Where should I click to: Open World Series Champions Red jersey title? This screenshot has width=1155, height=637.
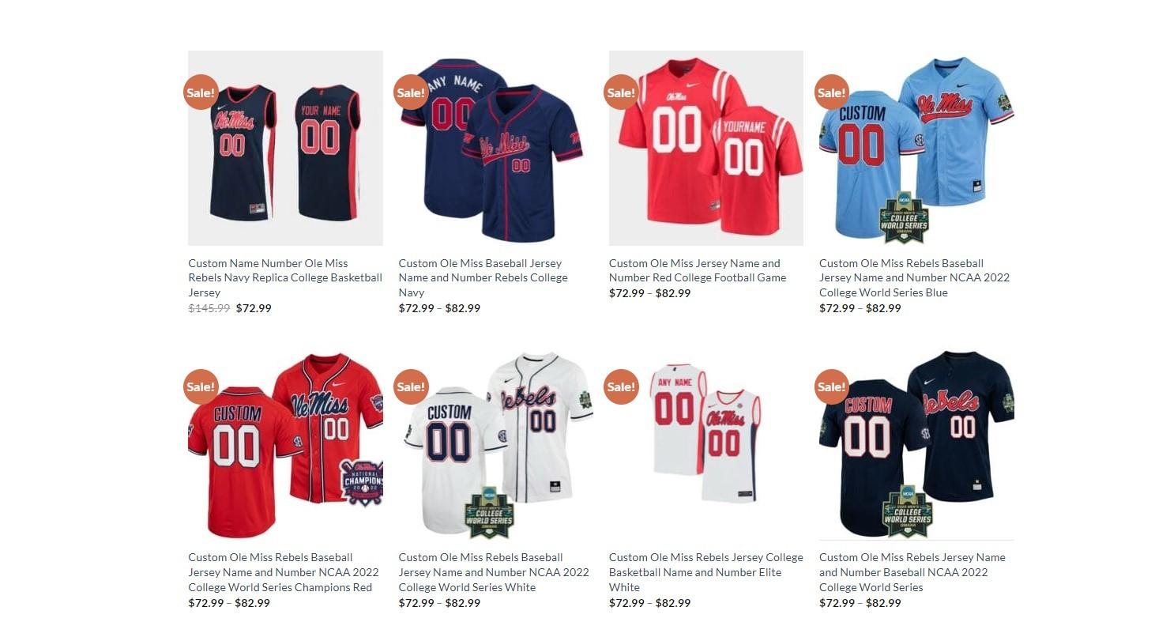(284, 572)
